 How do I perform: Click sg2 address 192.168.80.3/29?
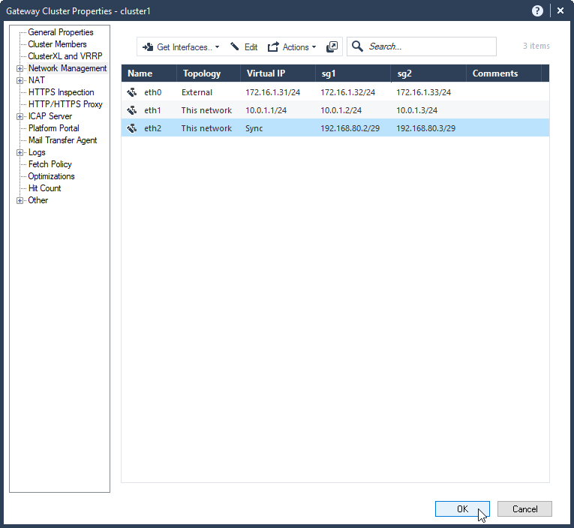point(425,128)
